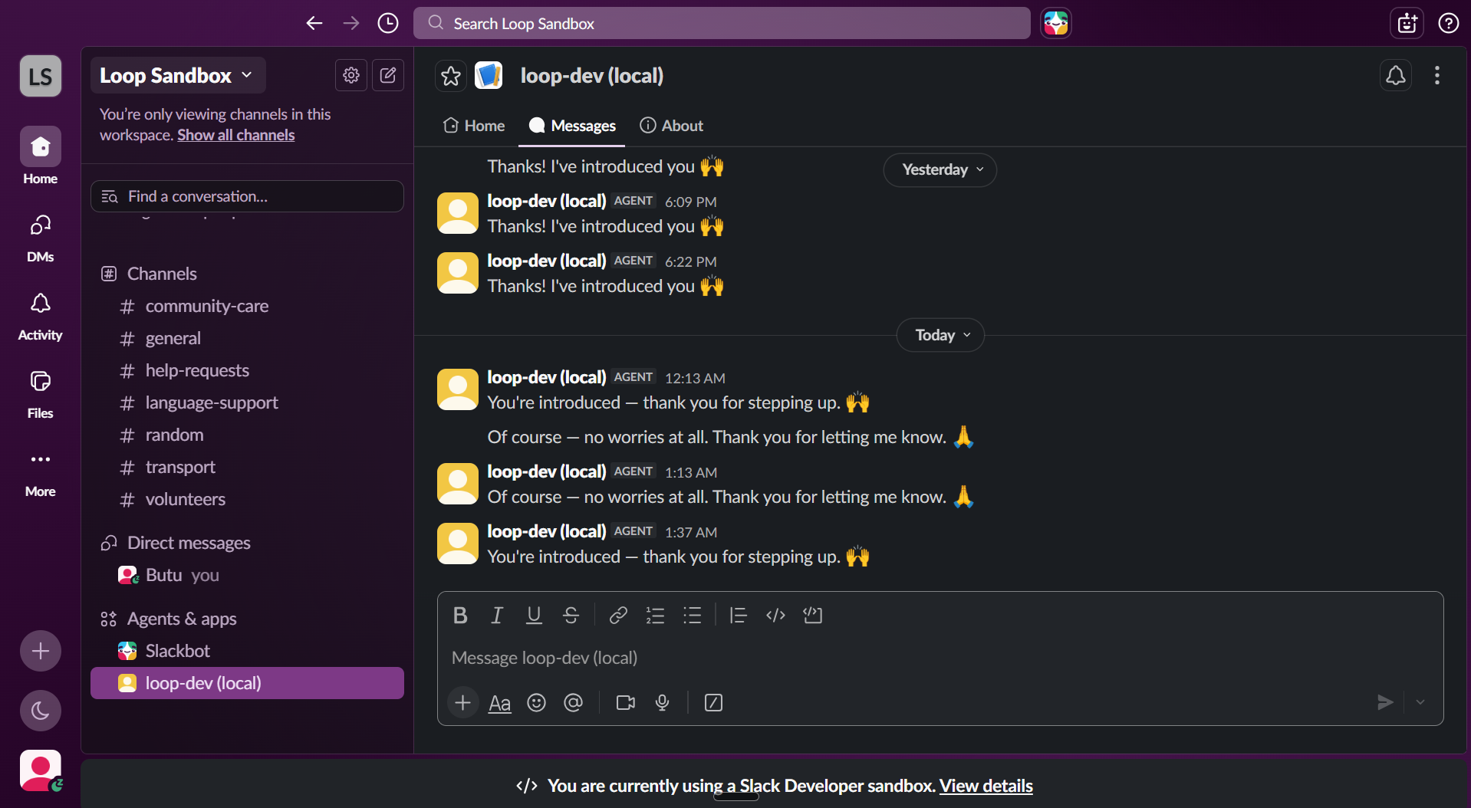1471x808 pixels.
Task: Click the Show all channels link
Action: [236, 135]
